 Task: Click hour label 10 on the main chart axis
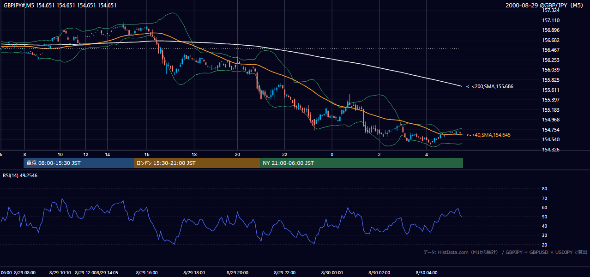[x=60, y=154]
